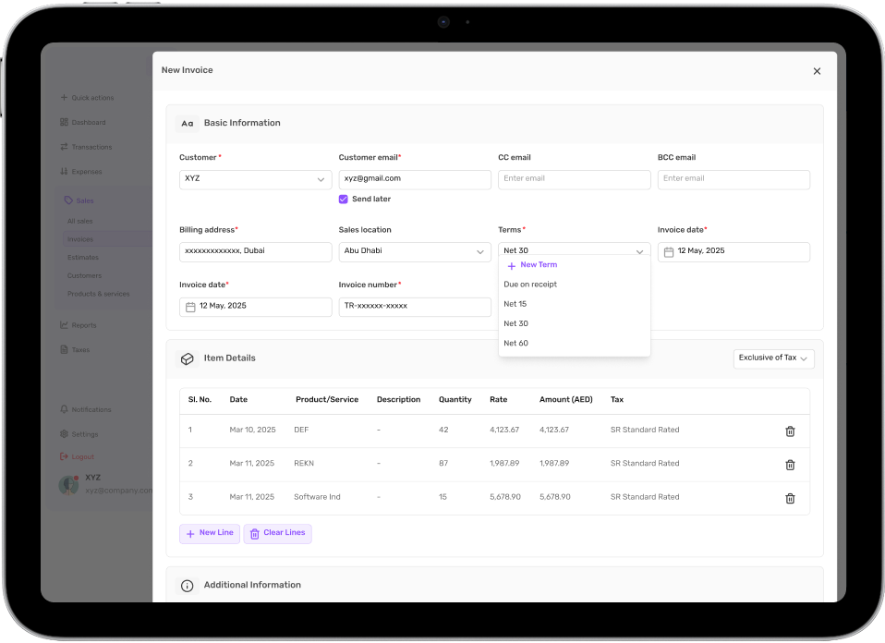
Task: Delete the DEF line item via trash icon
Action: pyautogui.click(x=790, y=431)
